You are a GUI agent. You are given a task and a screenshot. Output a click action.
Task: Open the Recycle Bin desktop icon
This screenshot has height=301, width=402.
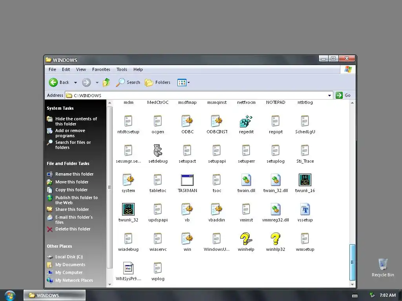coord(383,268)
